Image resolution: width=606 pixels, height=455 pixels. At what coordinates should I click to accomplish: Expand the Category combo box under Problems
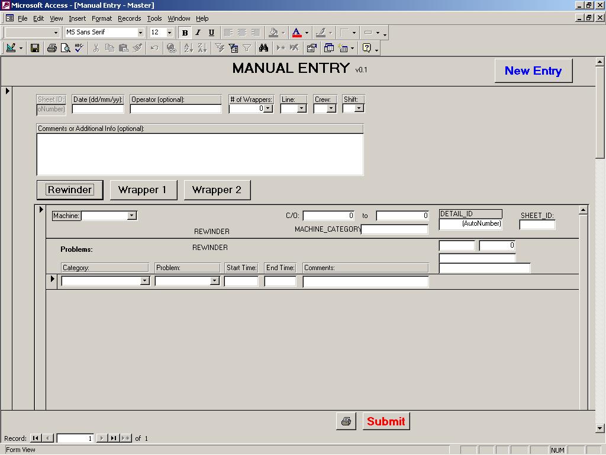(145, 281)
